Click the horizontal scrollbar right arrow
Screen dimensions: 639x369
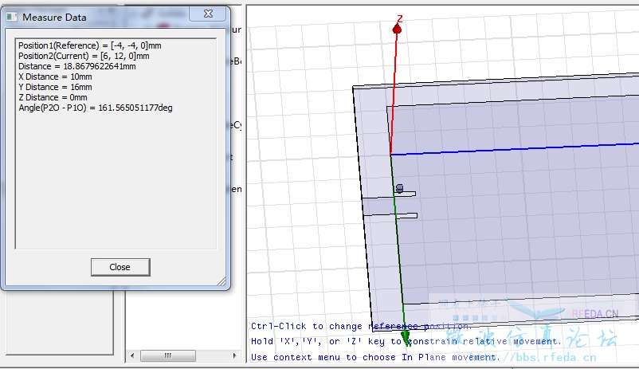point(235,355)
